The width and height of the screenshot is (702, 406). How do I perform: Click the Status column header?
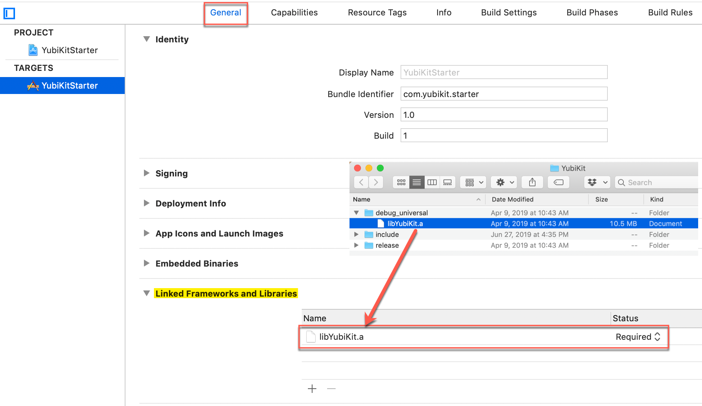(x=625, y=318)
